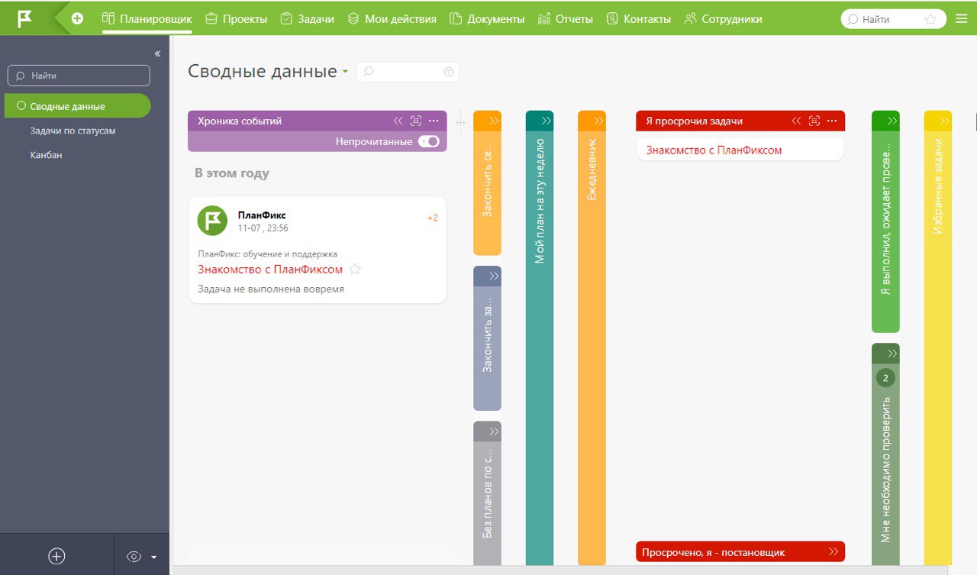Click three-dots menu on Хроника событий panel

click(x=434, y=121)
